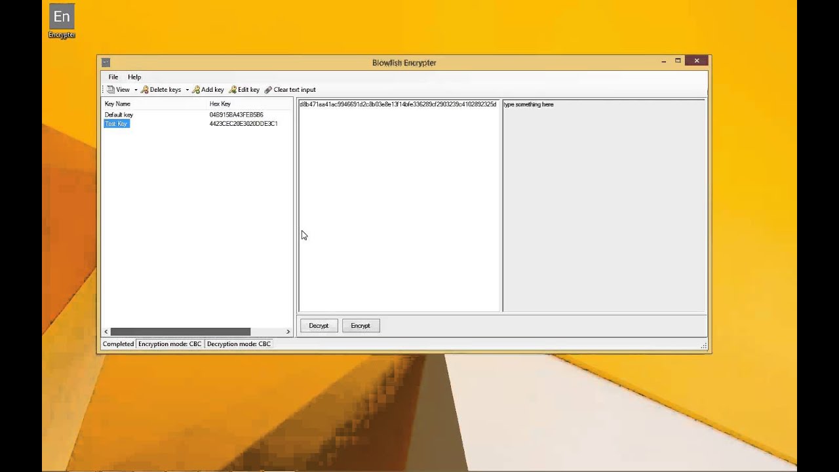Click Decryption mode: CBC status entry

pos(239,344)
